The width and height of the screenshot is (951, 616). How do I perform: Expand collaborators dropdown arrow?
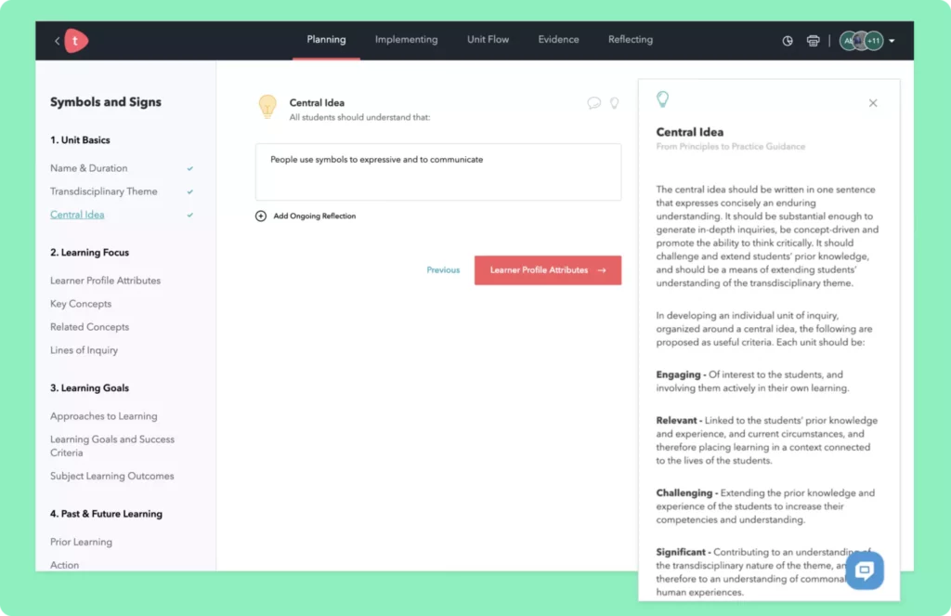(x=892, y=41)
